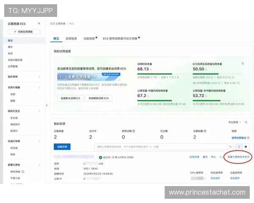Click the 使用快照备份 link
The image size is (254, 203).
[x=239, y=138]
